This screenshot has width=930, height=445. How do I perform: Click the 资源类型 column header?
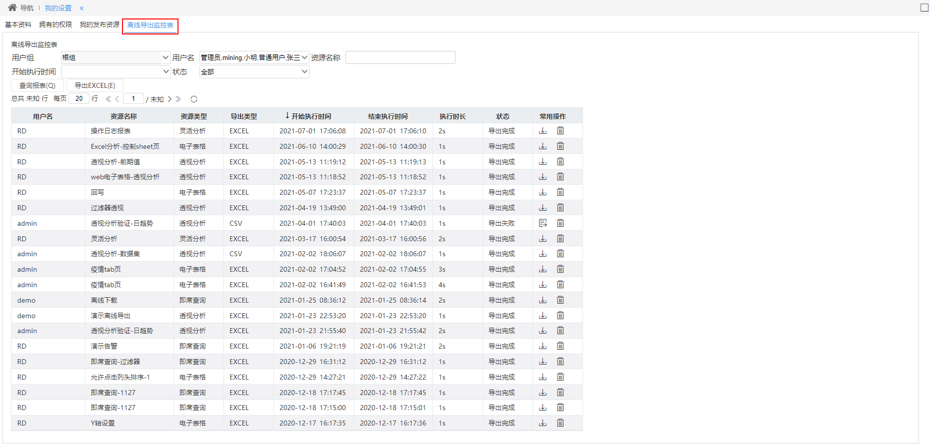coord(193,116)
